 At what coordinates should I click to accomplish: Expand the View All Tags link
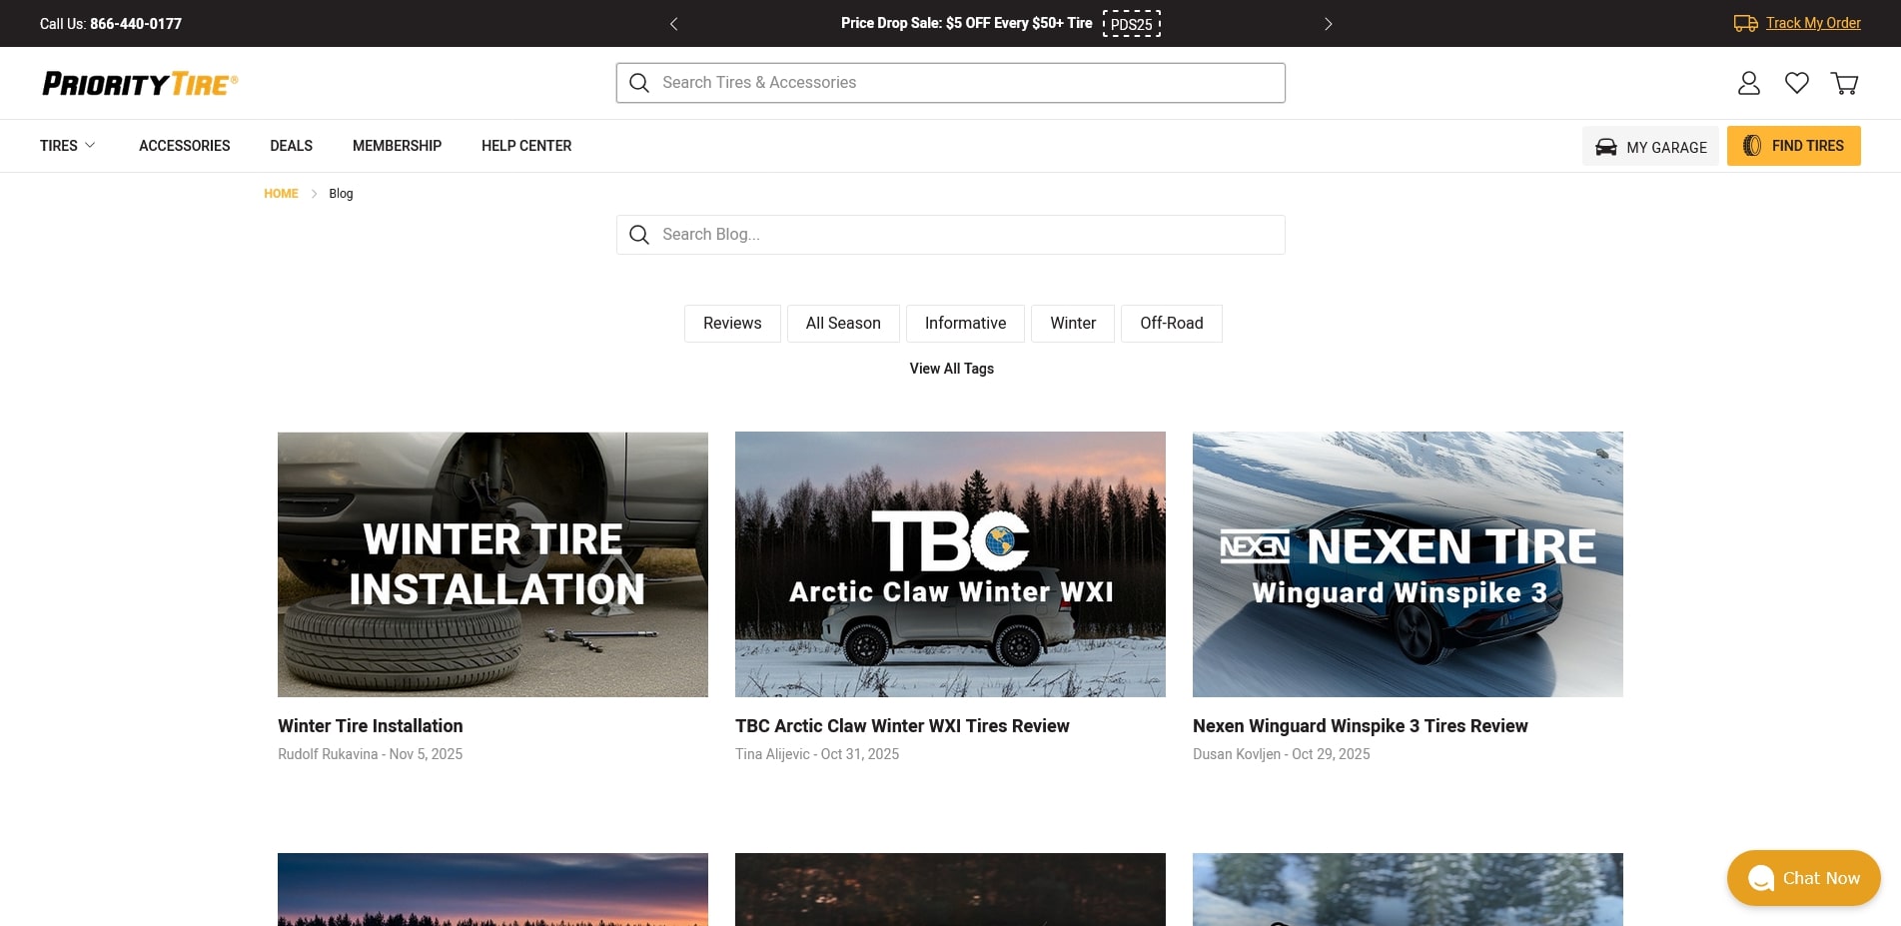(951, 369)
